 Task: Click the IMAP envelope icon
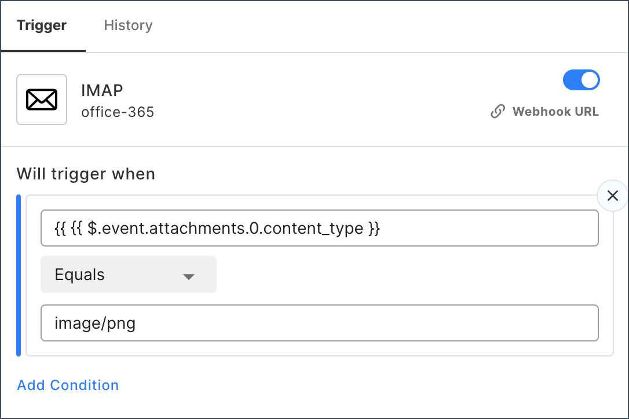(x=42, y=100)
